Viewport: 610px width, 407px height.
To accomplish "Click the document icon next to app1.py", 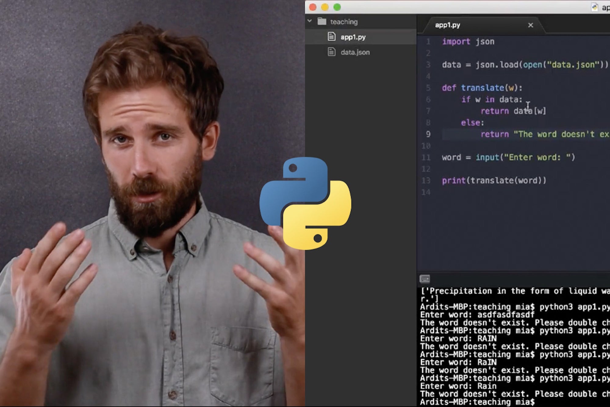I will 331,37.
